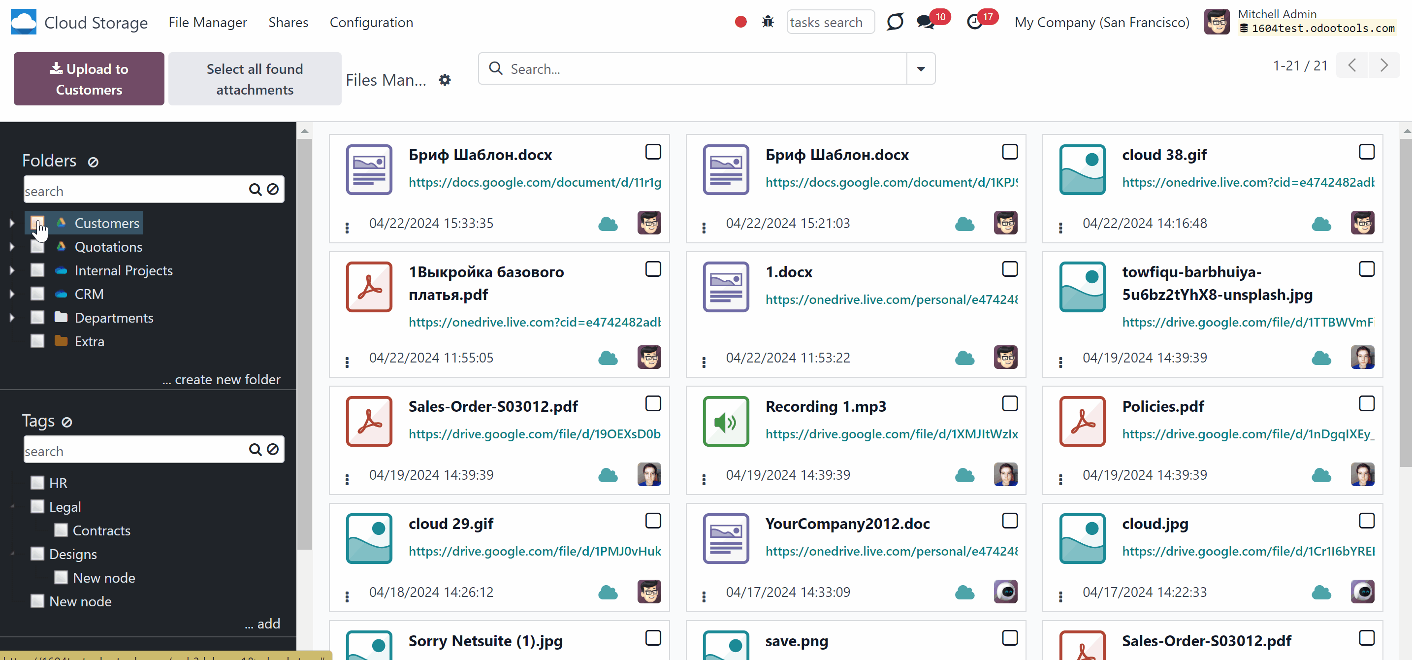
Task: Click cloud sync icon on Policies.pdf card
Action: click(1321, 475)
